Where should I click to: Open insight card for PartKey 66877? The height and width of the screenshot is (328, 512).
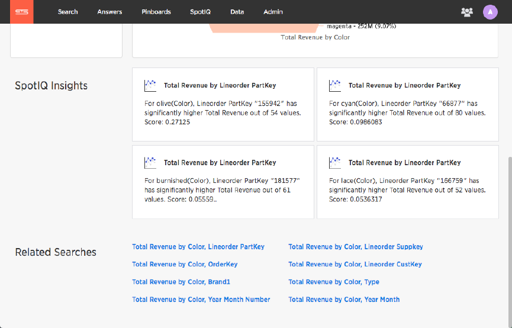407,105
